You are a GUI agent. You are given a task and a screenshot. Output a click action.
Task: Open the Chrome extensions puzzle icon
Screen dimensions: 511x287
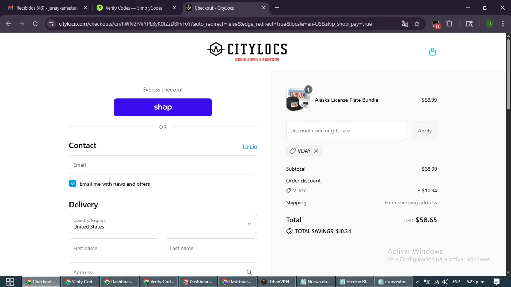pyautogui.click(x=449, y=24)
